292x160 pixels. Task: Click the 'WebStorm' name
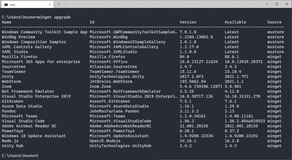[11, 82]
